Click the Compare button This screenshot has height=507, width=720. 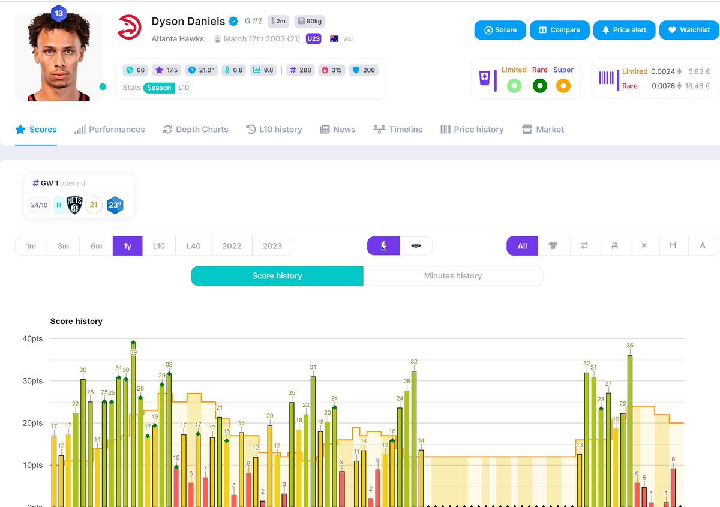(559, 30)
